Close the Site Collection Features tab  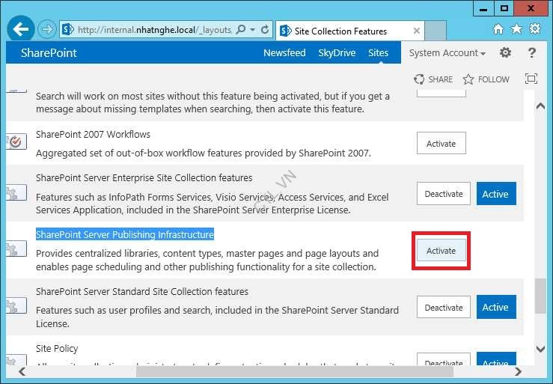click(x=417, y=31)
